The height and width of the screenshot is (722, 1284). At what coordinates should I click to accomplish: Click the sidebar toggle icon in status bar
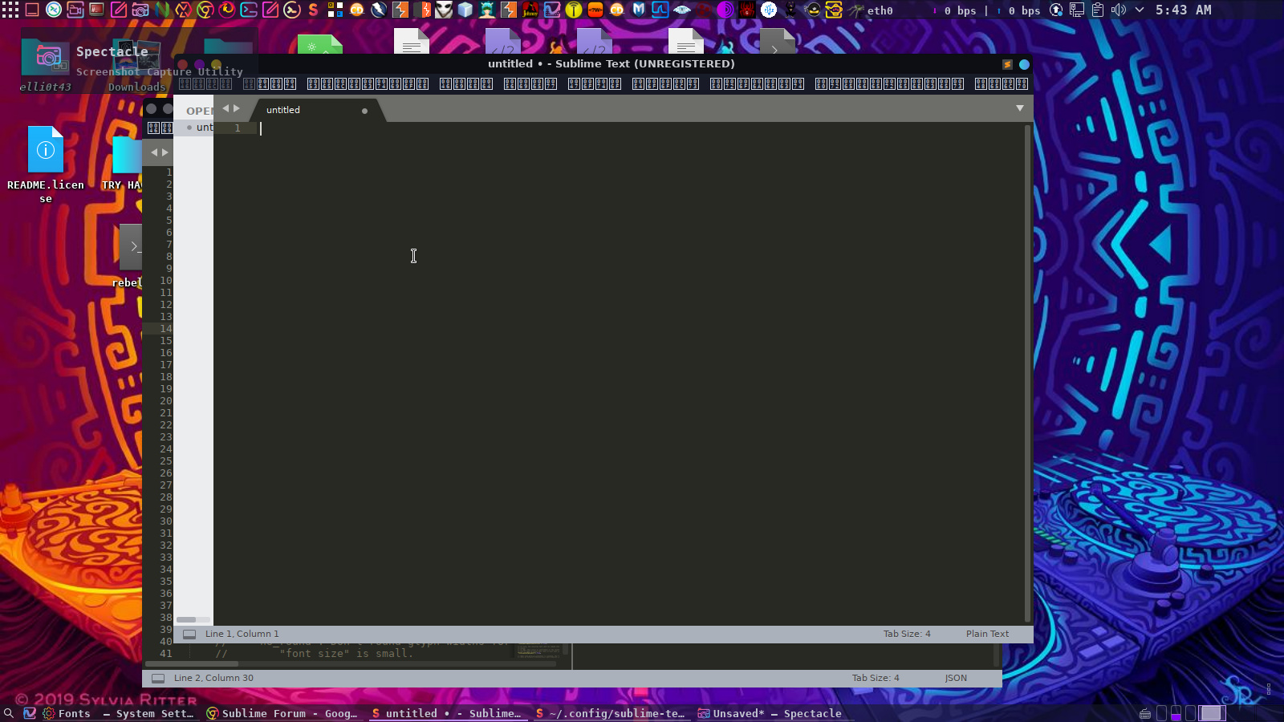[189, 634]
